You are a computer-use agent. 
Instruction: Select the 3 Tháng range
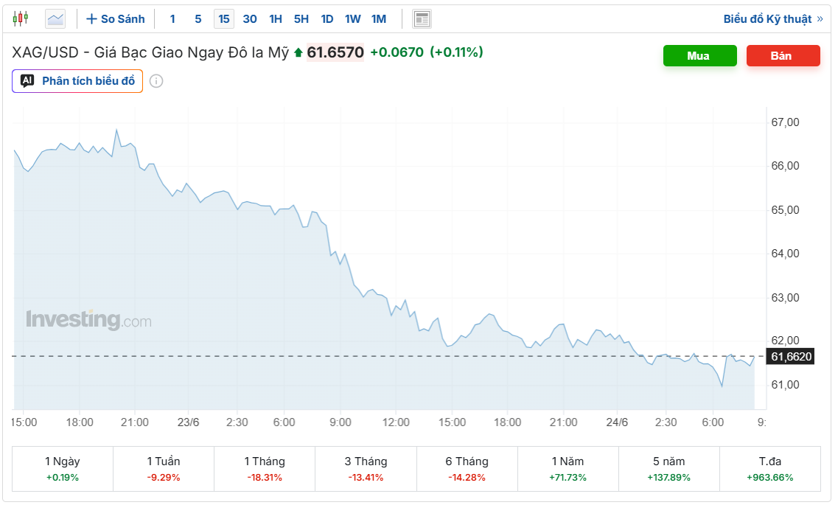coord(366,469)
